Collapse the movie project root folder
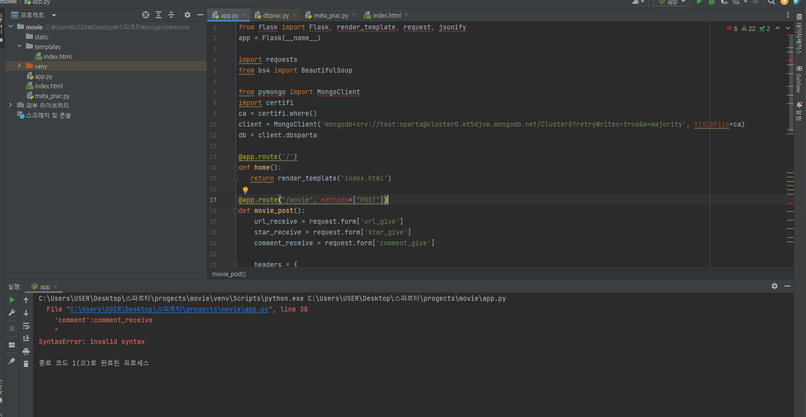This screenshot has width=806, height=417. tap(11, 26)
